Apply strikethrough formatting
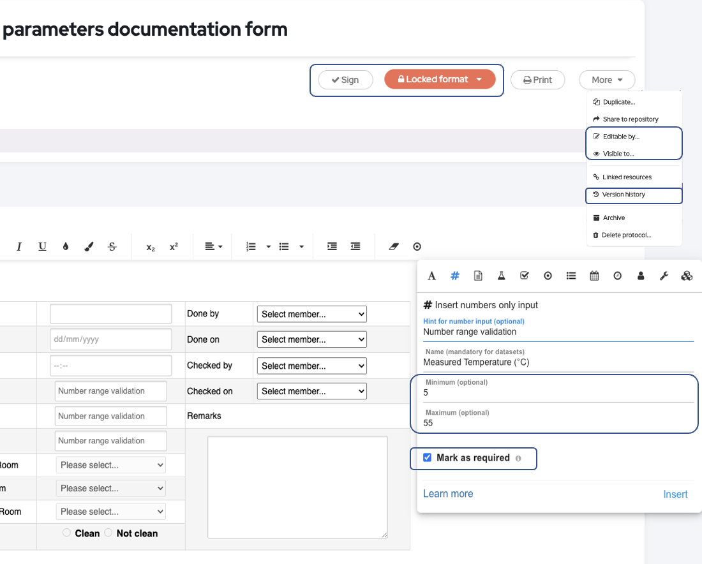 tap(112, 246)
